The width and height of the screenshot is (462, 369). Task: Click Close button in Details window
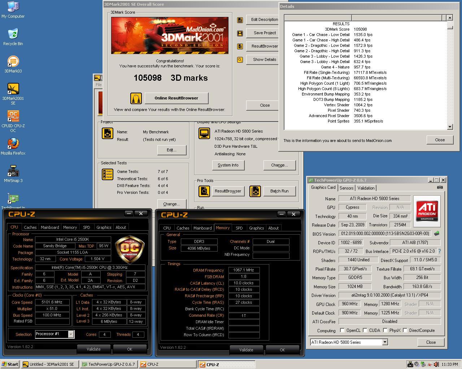point(440,140)
